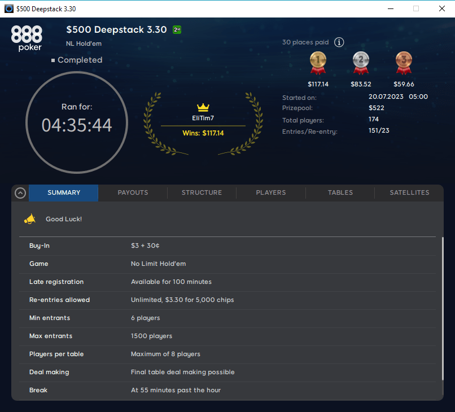The width and height of the screenshot is (455, 412).
Task: Switch to the Players tab
Action: coord(271,192)
